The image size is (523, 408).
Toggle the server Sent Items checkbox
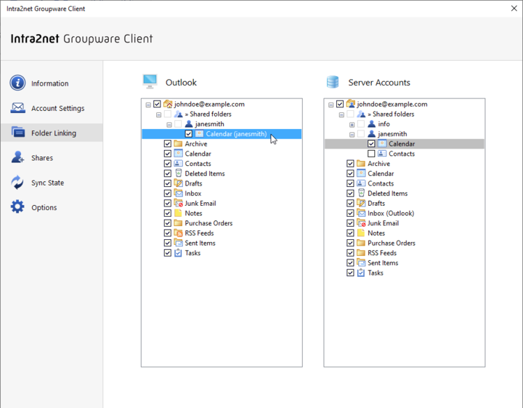tap(350, 263)
